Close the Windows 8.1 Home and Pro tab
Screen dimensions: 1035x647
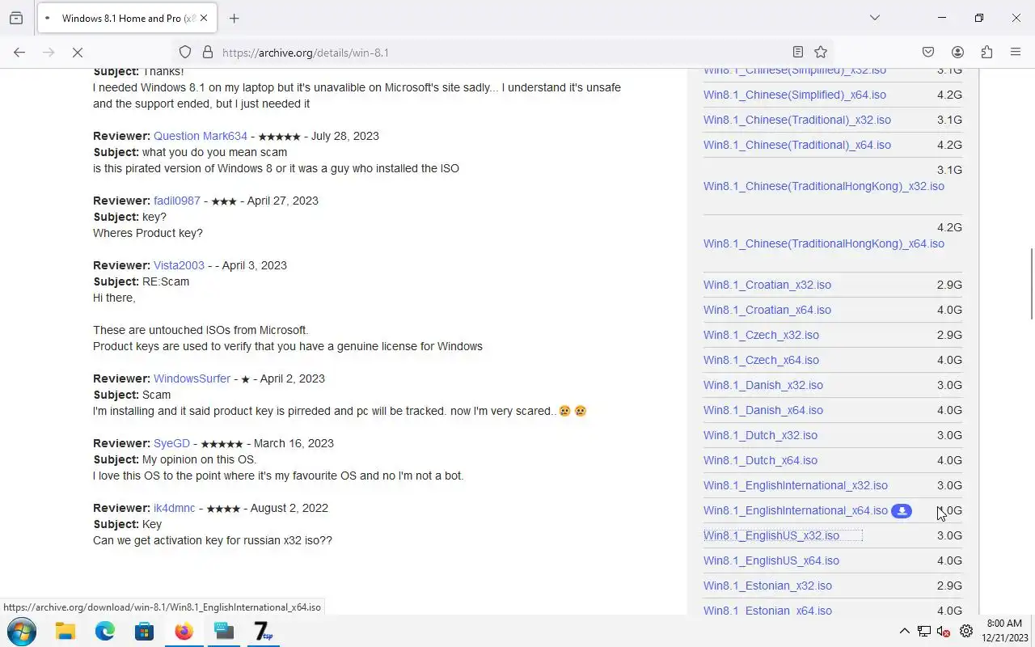pyautogui.click(x=203, y=18)
